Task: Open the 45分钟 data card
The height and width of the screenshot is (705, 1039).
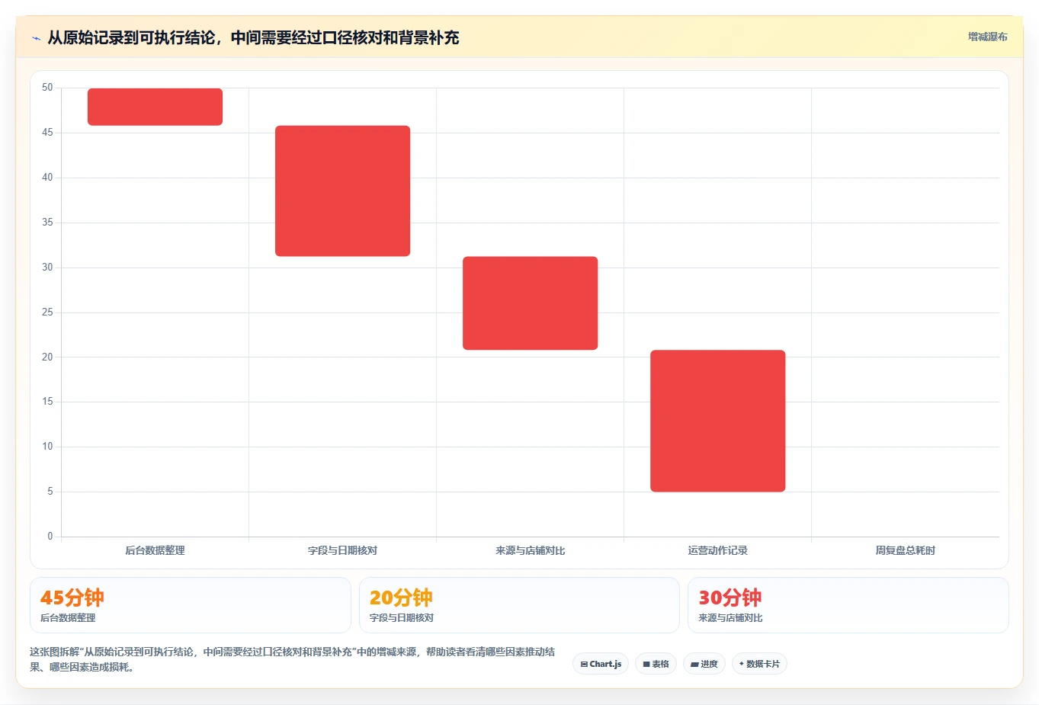Action: coord(191,605)
